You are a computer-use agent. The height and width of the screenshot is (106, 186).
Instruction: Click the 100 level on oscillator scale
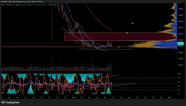179,74
